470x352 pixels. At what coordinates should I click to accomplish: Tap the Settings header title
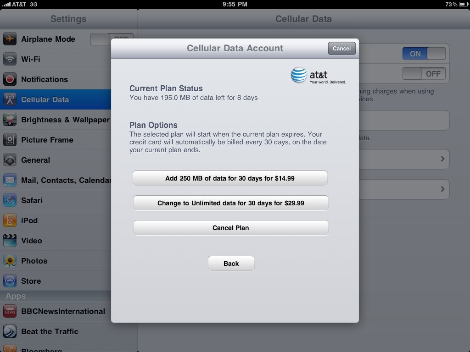pyautogui.click(x=68, y=19)
